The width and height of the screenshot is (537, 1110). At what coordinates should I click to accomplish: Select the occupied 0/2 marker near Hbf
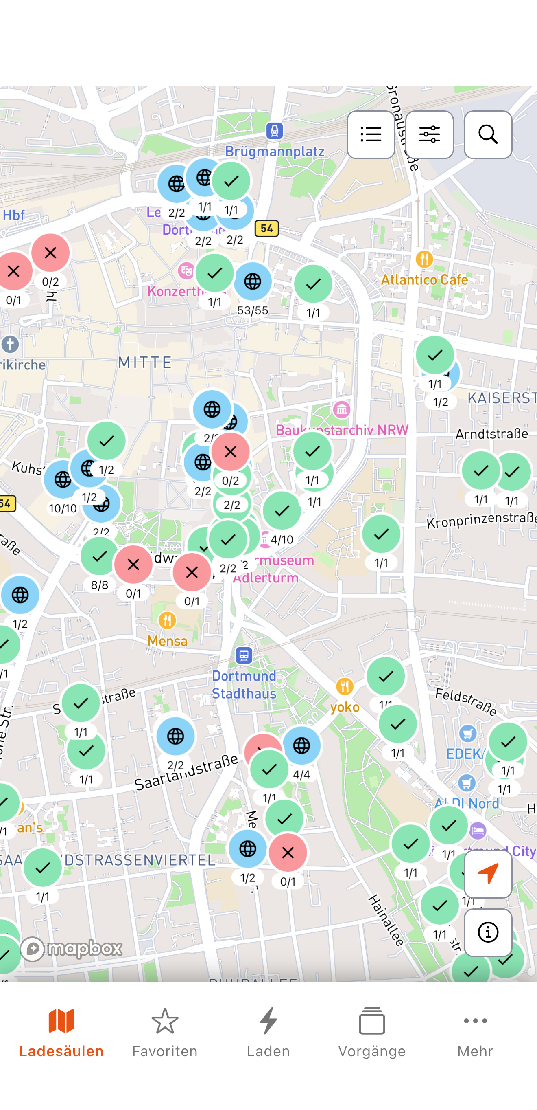tap(50, 253)
